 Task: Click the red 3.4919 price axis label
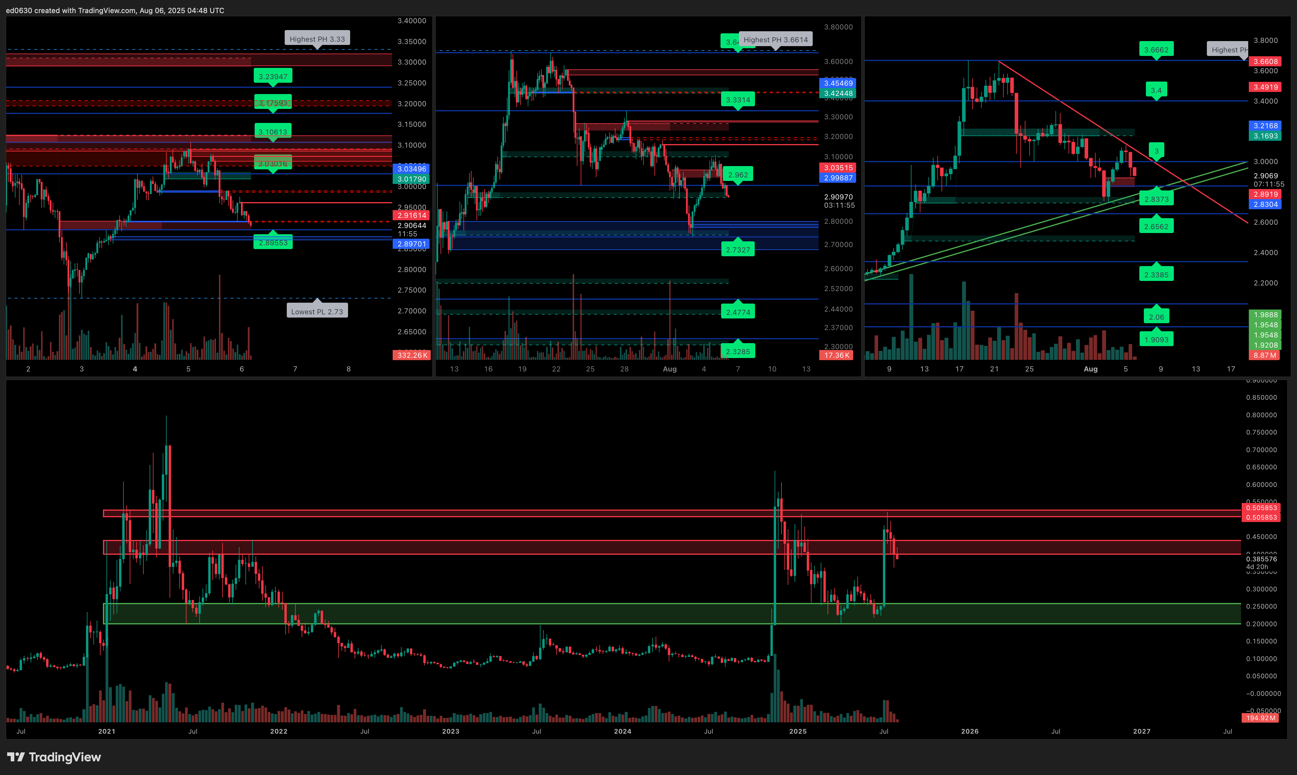[1266, 87]
